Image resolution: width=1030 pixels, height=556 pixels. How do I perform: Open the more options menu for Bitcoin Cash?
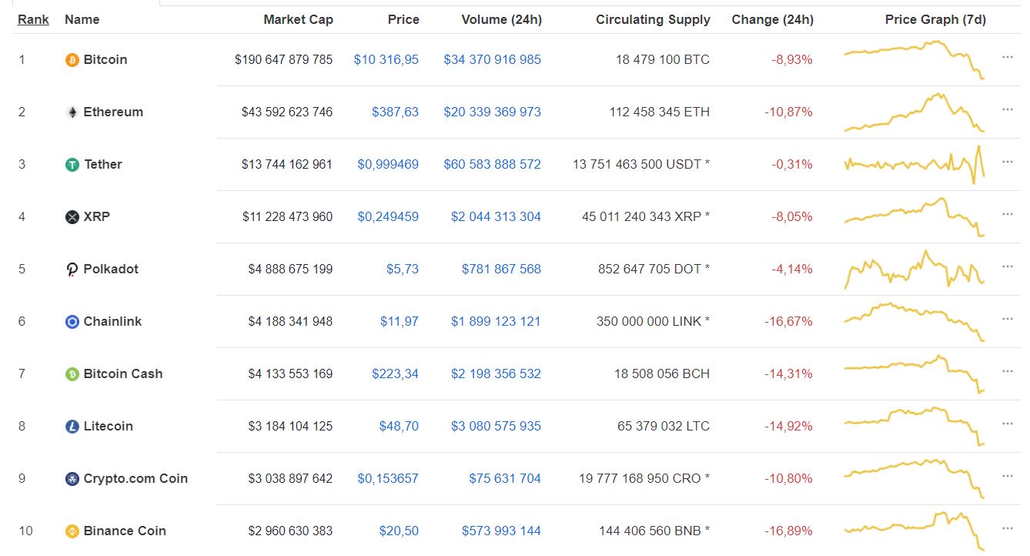tap(1008, 371)
